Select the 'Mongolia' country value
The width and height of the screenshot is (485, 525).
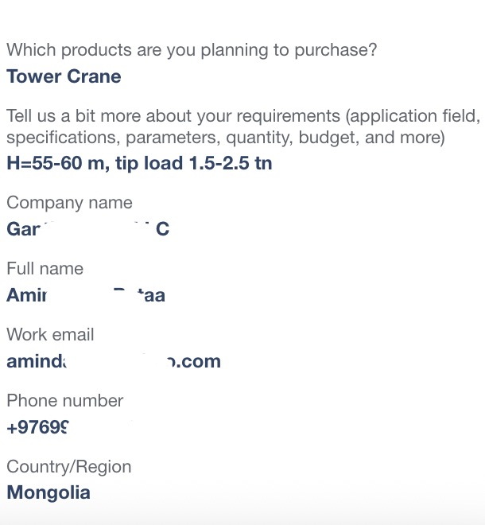point(48,493)
